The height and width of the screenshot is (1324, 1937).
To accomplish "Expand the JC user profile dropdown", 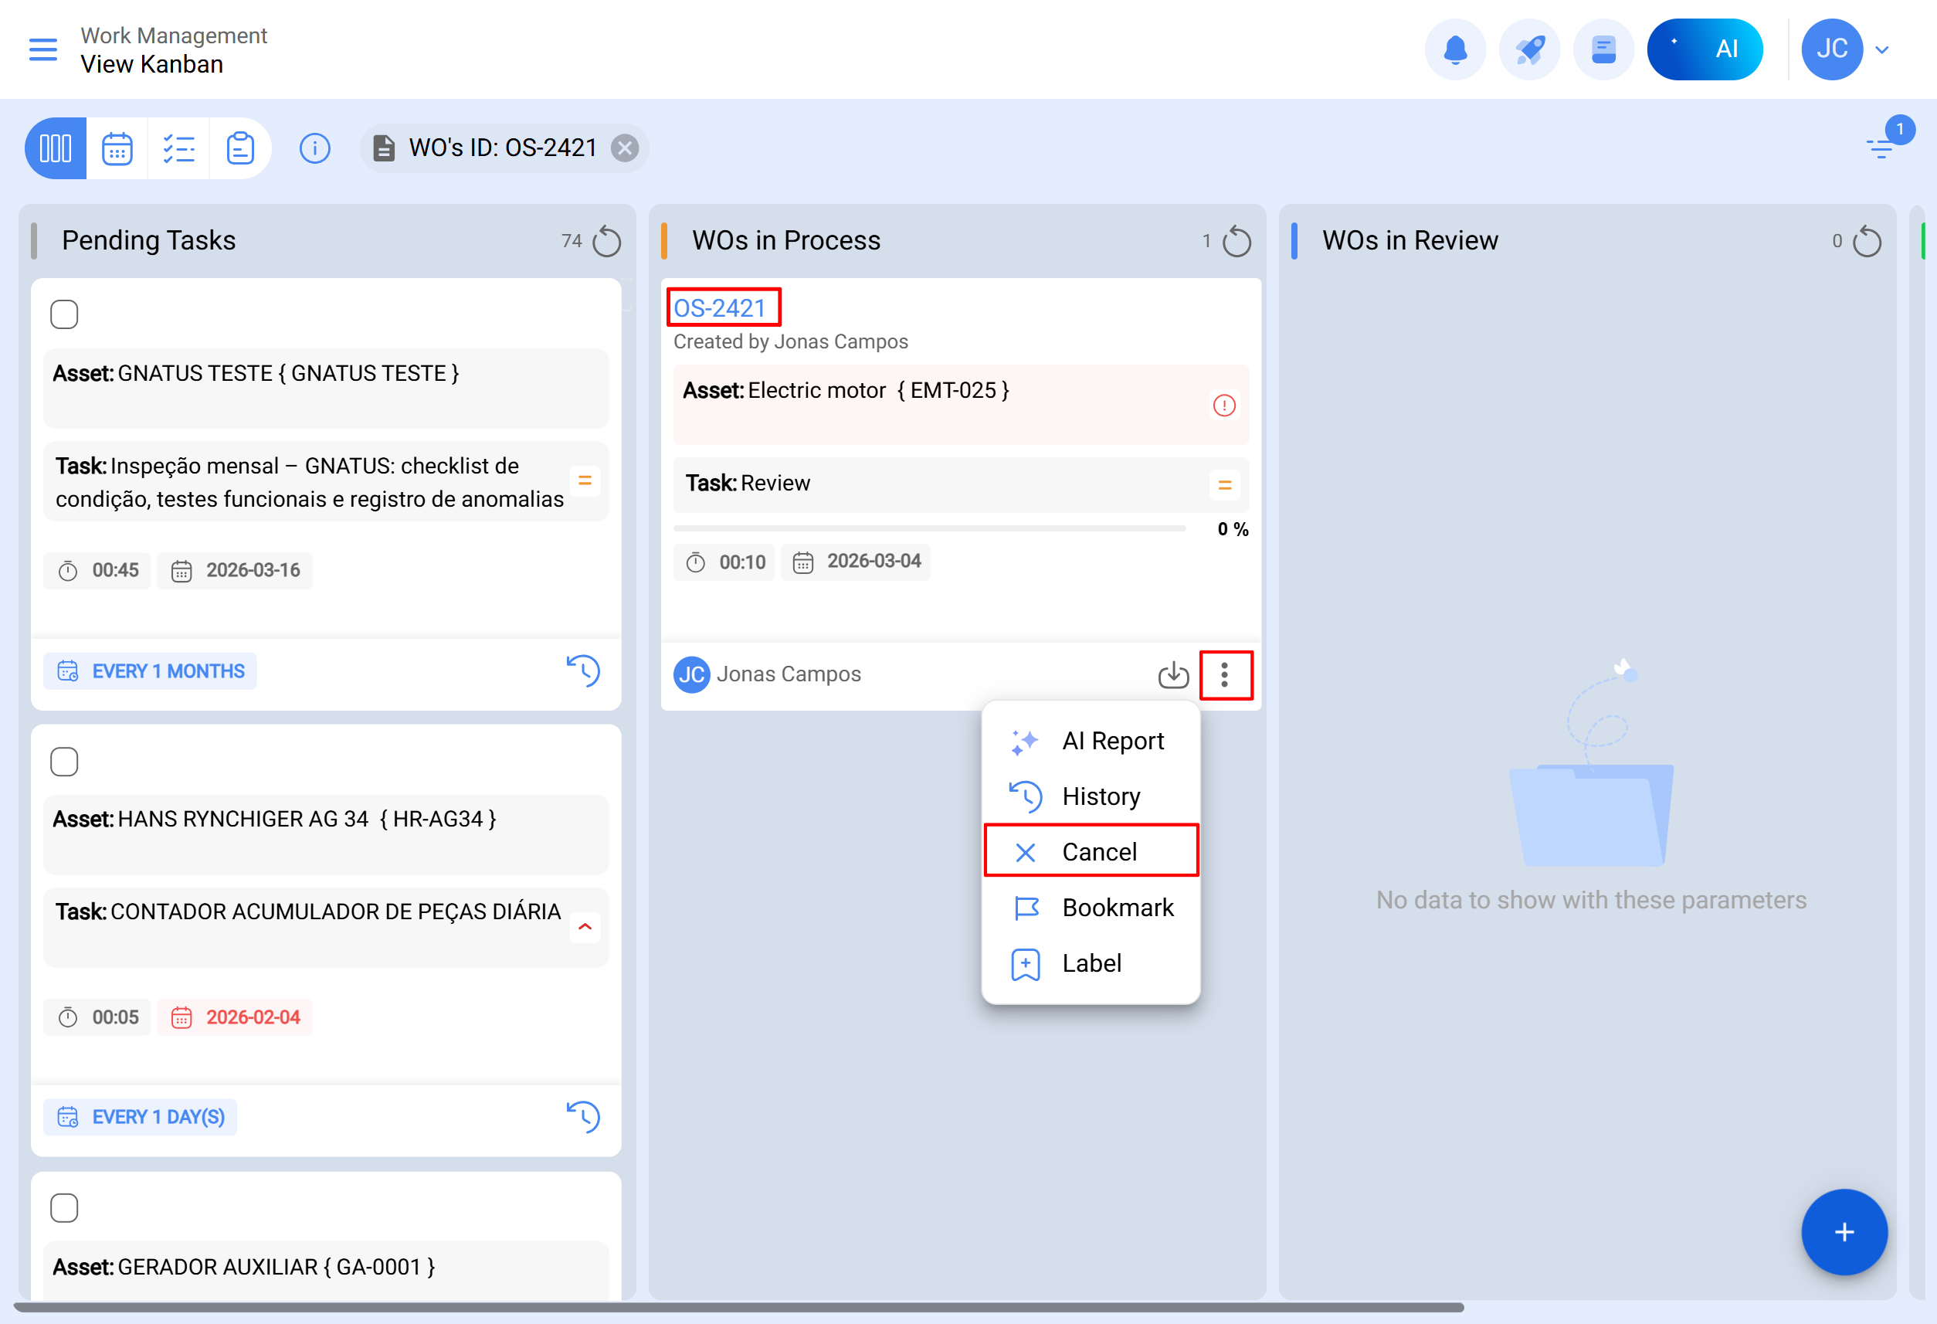I will click(1881, 49).
